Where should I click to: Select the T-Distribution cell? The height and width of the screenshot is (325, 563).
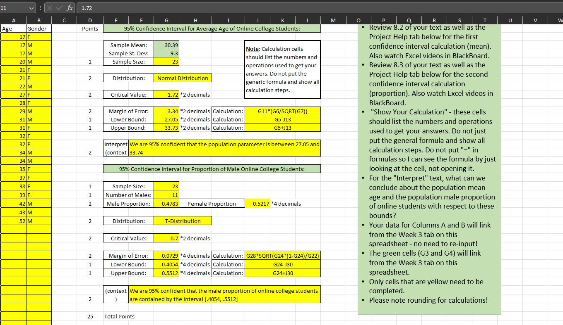coord(183,221)
